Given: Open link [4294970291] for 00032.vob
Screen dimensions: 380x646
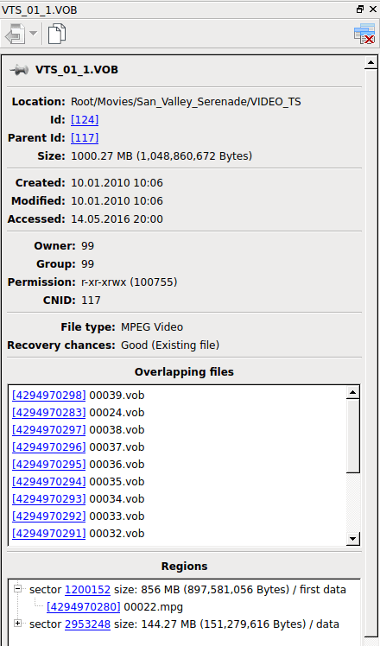Looking at the screenshot, I should pyautogui.click(x=49, y=534).
